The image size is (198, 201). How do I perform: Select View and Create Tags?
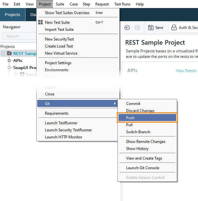tap(147, 158)
